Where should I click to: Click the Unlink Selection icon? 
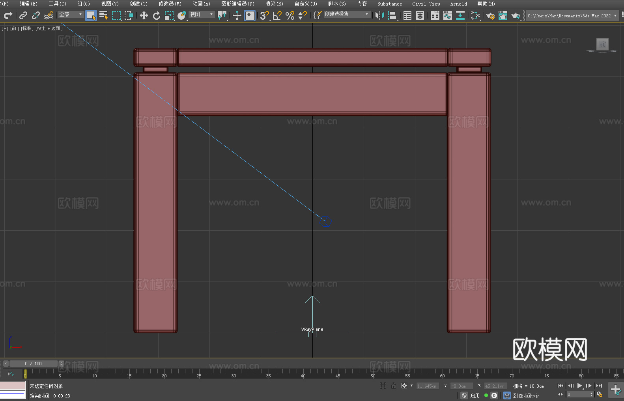(x=36, y=15)
